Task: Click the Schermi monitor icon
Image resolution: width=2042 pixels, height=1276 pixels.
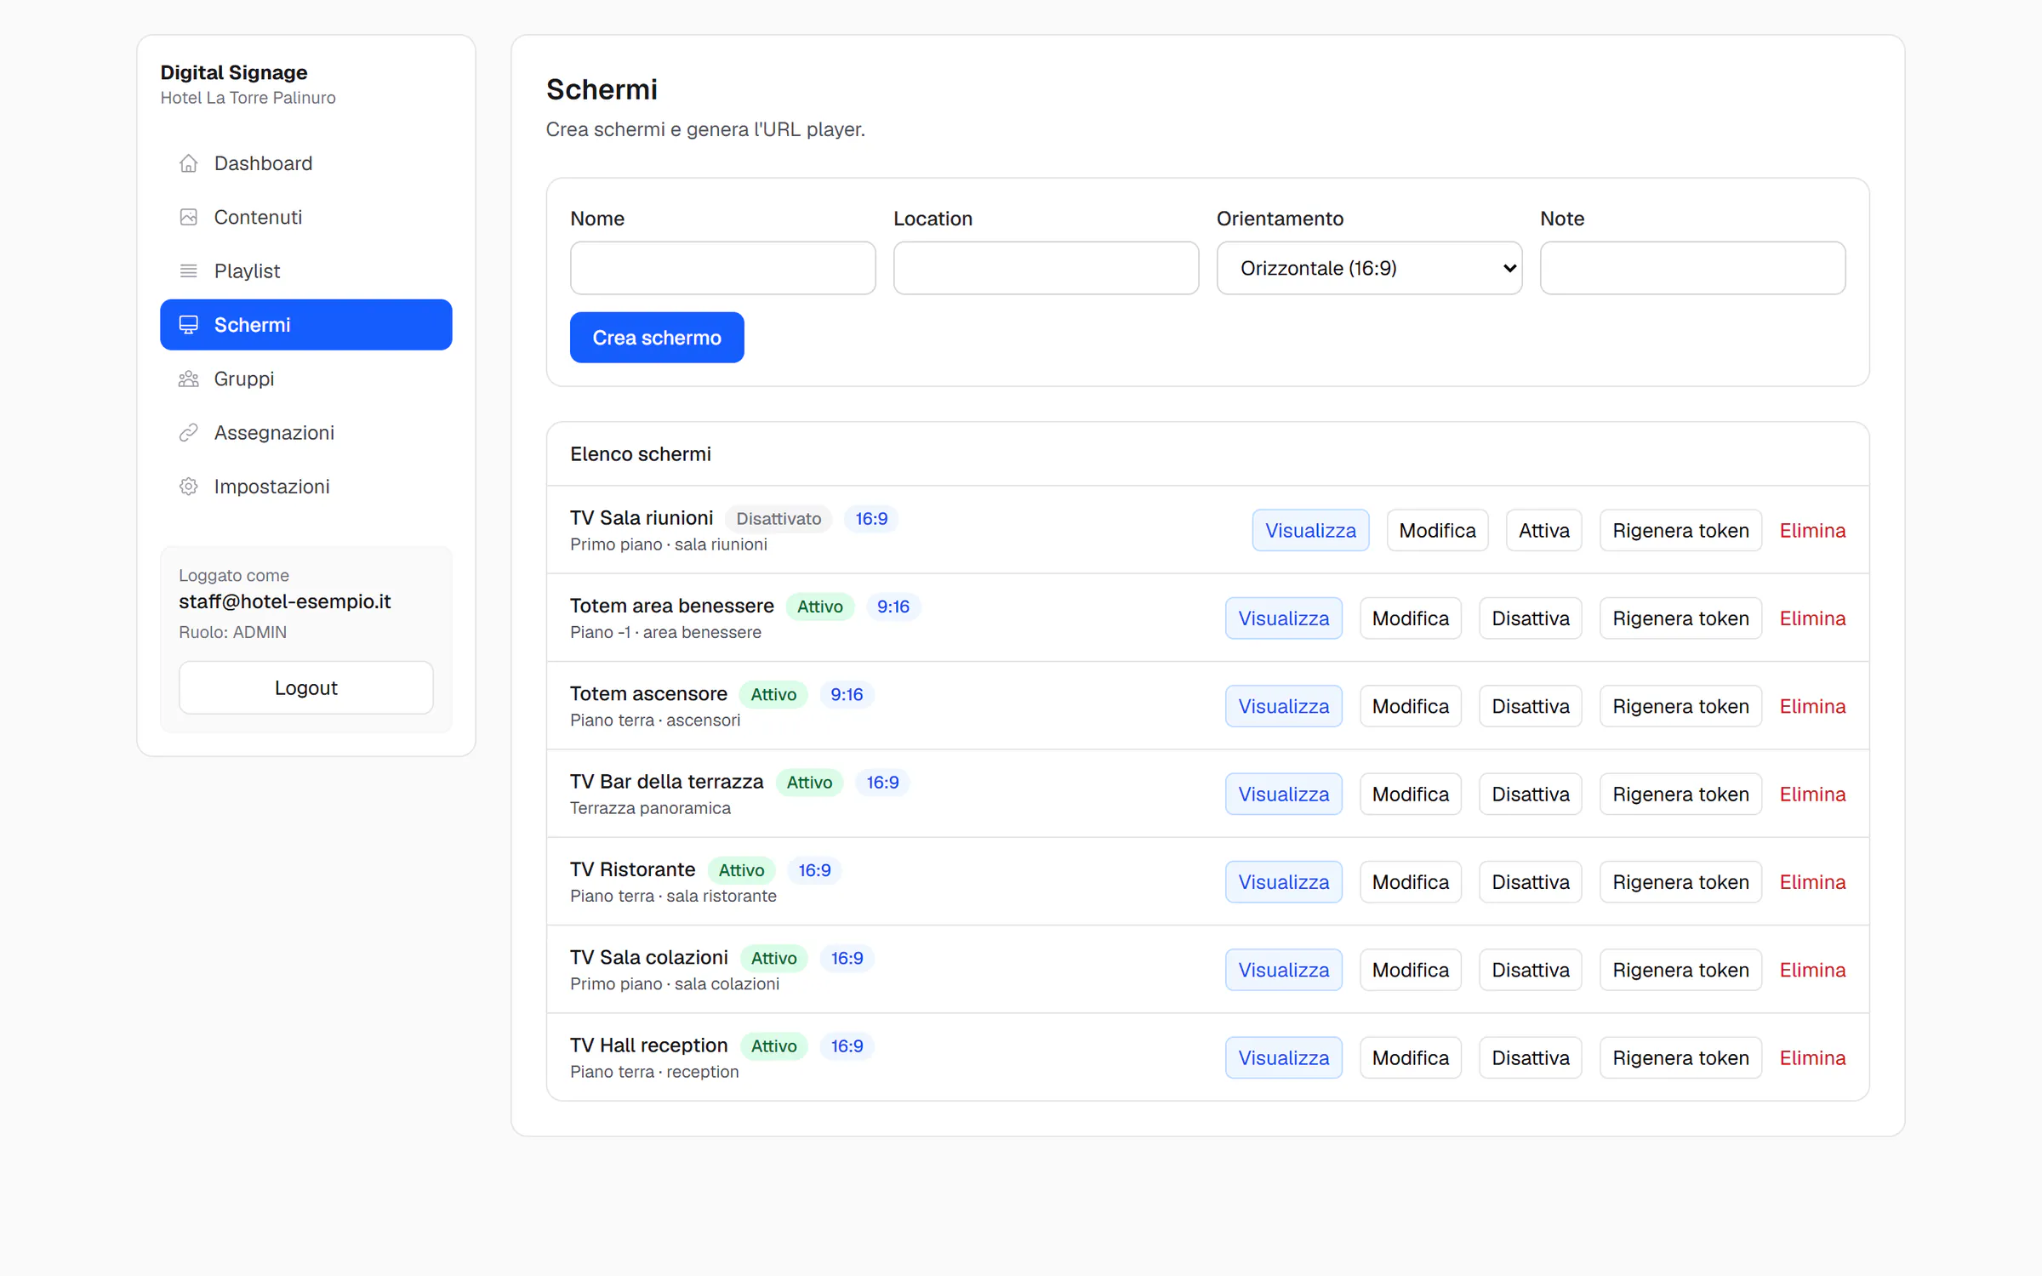Action: (x=188, y=325)
